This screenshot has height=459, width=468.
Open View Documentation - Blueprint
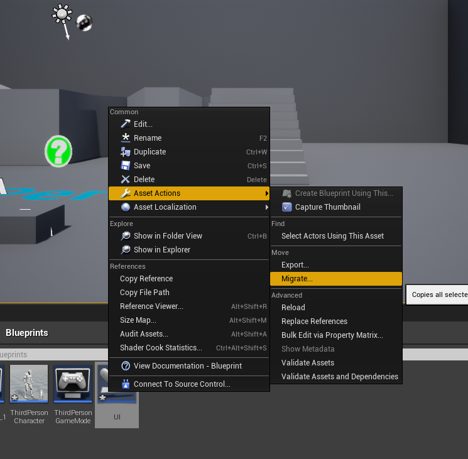189,365
